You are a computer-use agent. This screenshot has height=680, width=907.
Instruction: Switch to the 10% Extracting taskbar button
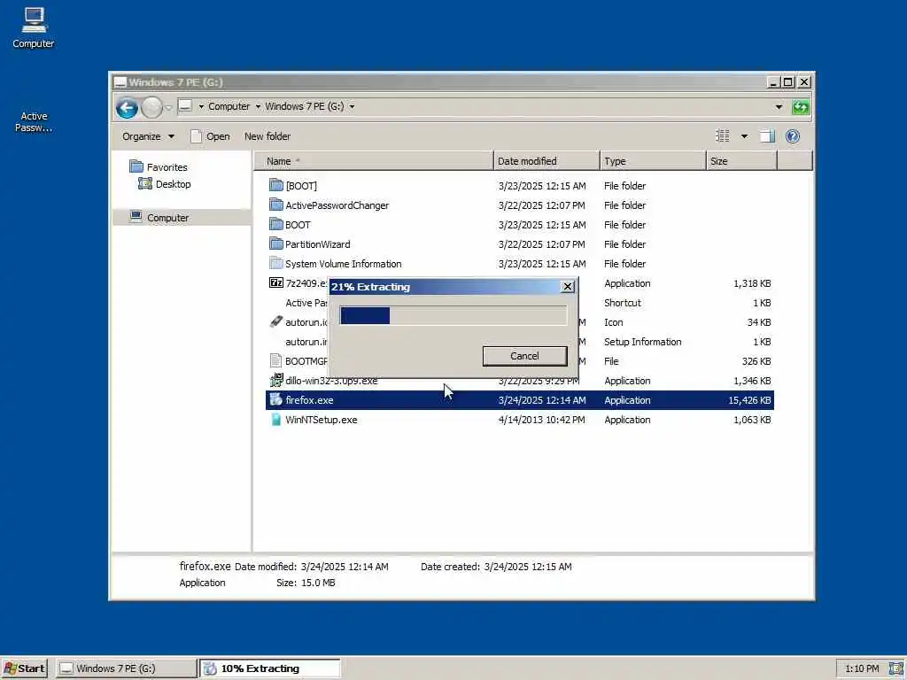click(x=270, y=668)
